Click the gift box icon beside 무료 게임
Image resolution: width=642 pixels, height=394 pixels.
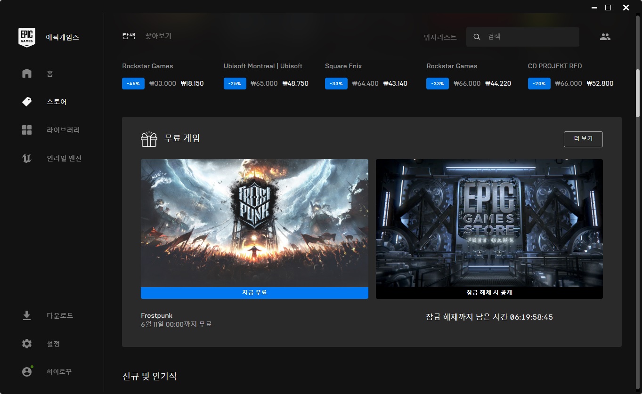(x=149, y=139)
